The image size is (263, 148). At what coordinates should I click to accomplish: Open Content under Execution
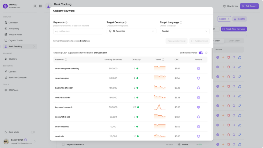pos(10,71)
